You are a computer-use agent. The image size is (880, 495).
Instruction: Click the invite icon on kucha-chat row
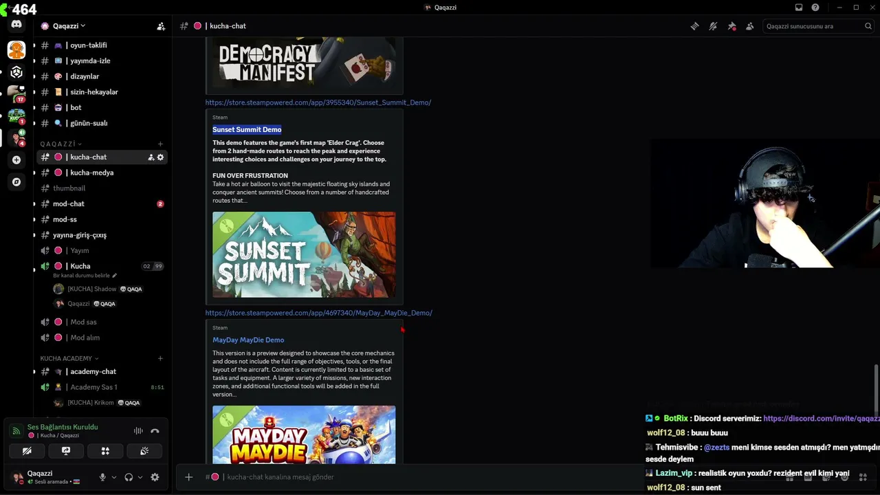[x=151, y=157]
